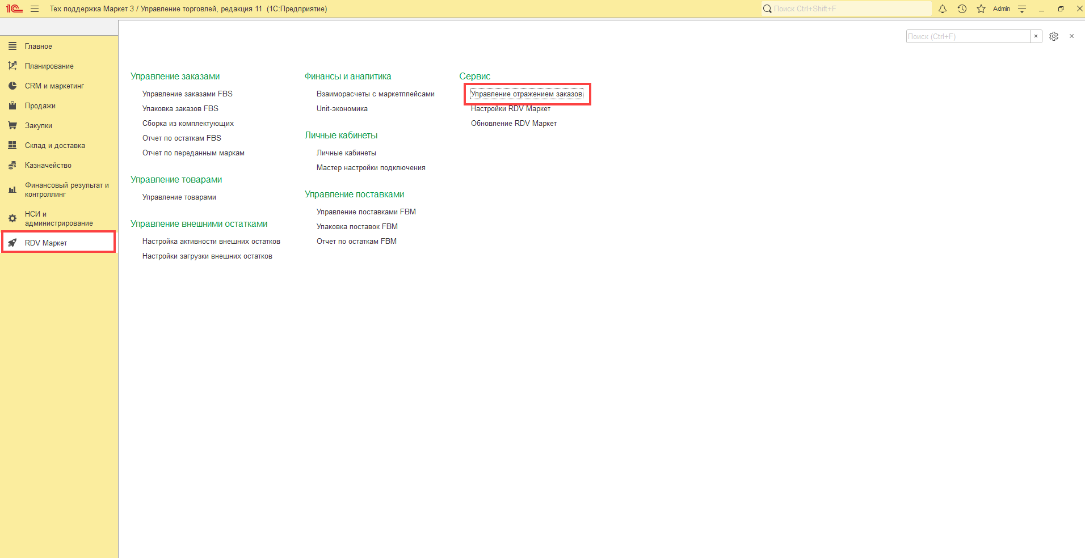
Task: Open the Продажи section
Action: coord(59,106)
